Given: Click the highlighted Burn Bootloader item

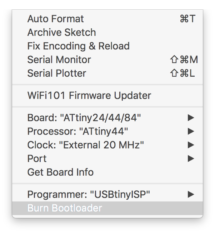Looking at the screenshot, I should pos(107,208).
